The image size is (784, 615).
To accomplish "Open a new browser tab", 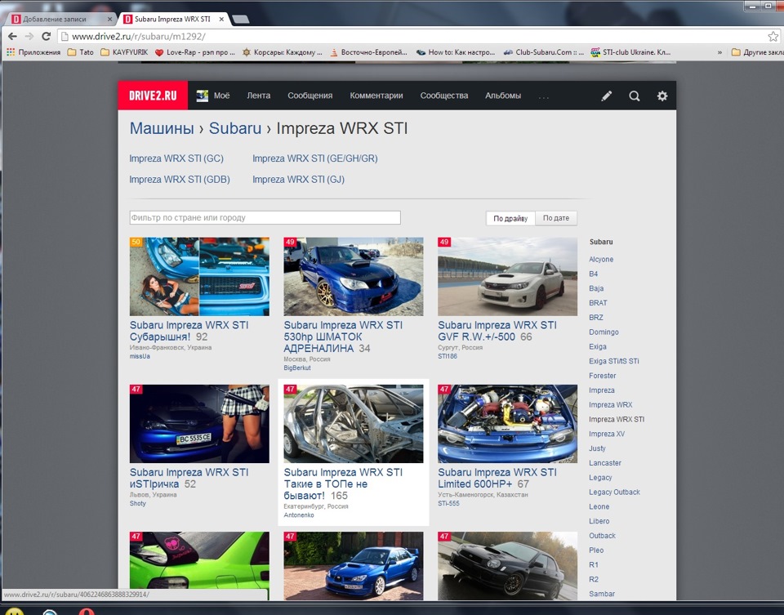I will (241, 20).
